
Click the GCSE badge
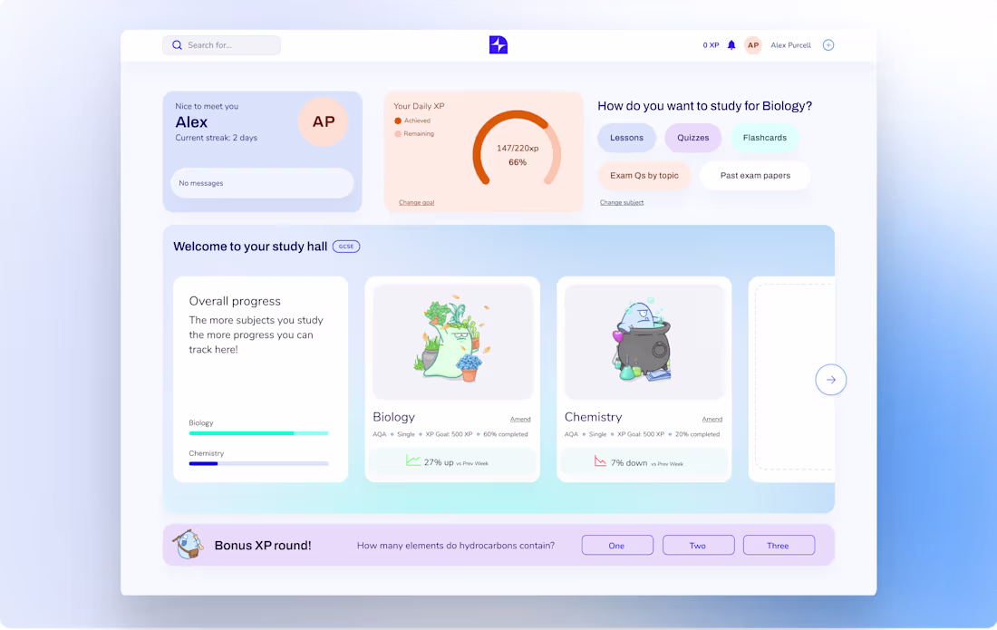[x=346, y=247]
